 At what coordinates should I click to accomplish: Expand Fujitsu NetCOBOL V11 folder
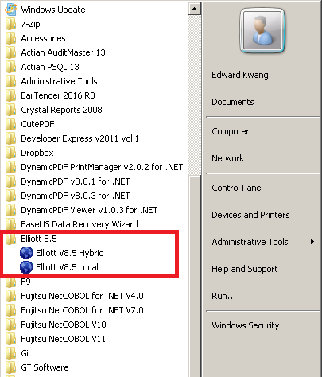[63, 339]
